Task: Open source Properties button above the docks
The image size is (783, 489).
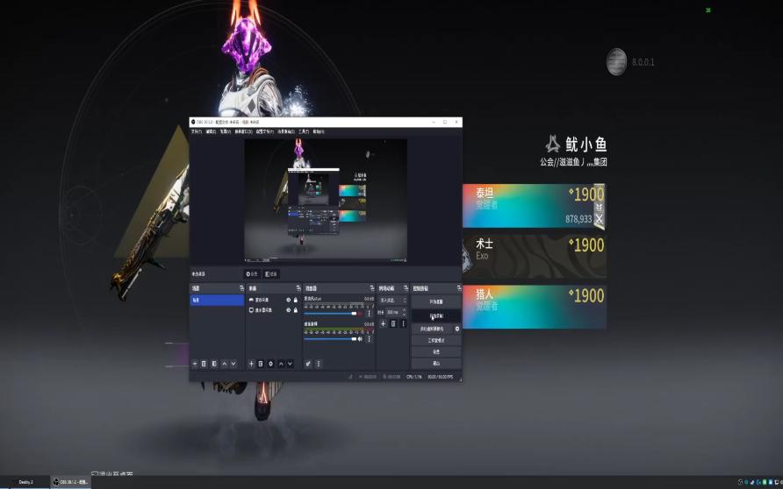Action: tap(252, 274)
